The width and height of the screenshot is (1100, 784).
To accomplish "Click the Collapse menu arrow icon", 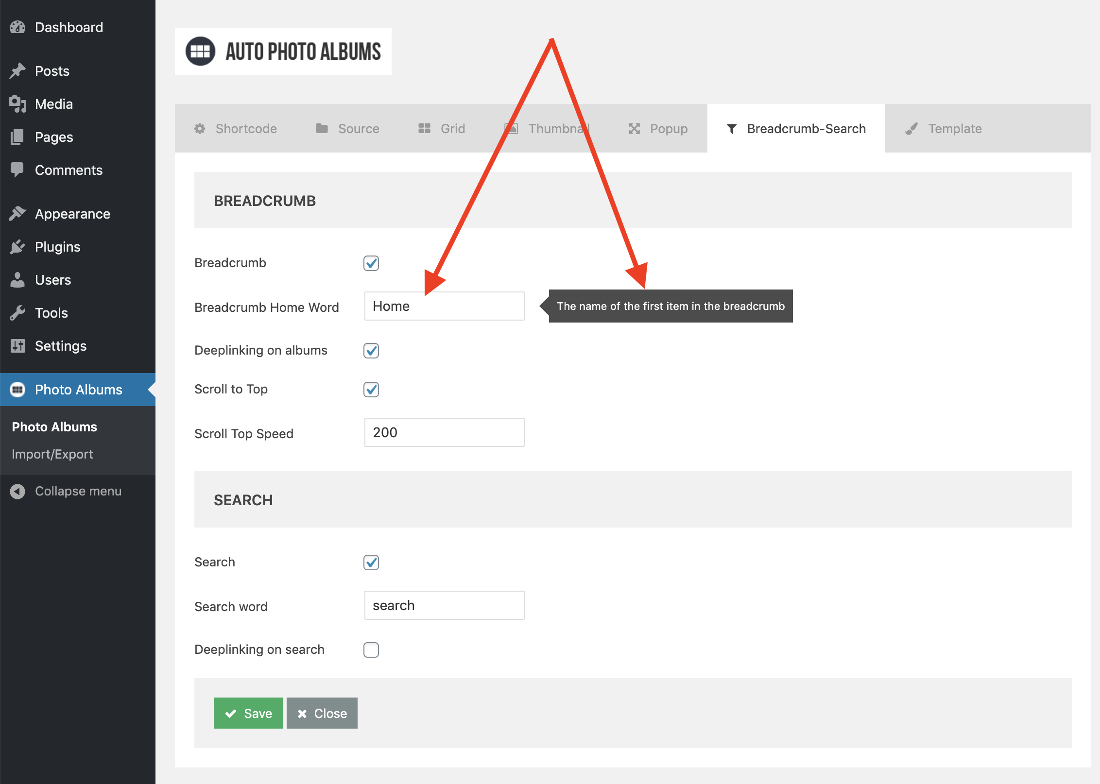I will (17, 492).
